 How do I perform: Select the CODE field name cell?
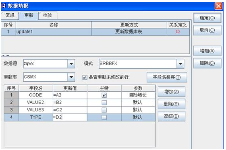[35, 95]
